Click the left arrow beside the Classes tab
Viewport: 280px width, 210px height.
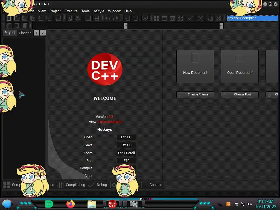(36, 33)
